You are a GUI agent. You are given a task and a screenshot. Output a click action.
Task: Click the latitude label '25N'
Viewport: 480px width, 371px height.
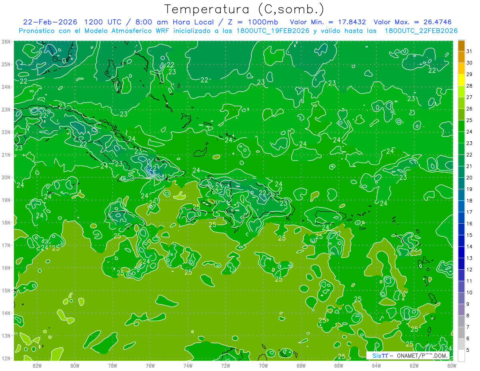tap(6, 64)
